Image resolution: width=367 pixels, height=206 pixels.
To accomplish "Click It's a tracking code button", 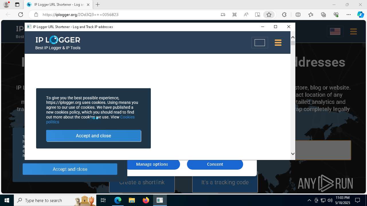I will [x=225, y=182].
